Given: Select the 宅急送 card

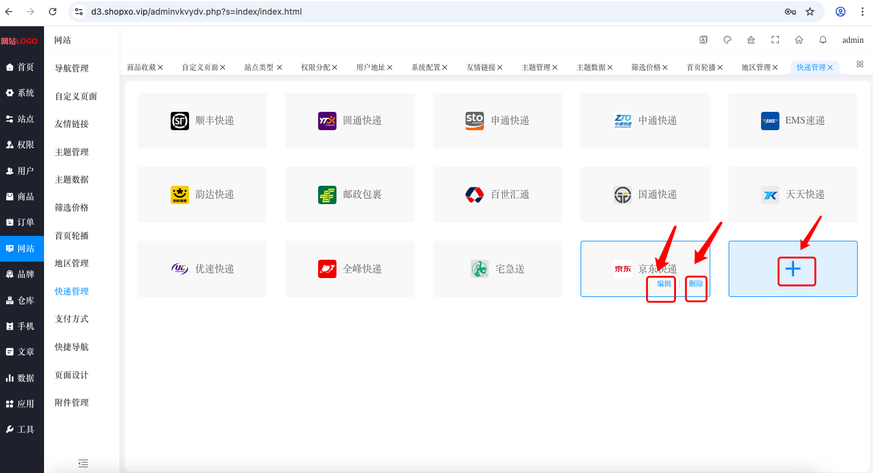Looking at the screenshot, I should coord(497,269).
